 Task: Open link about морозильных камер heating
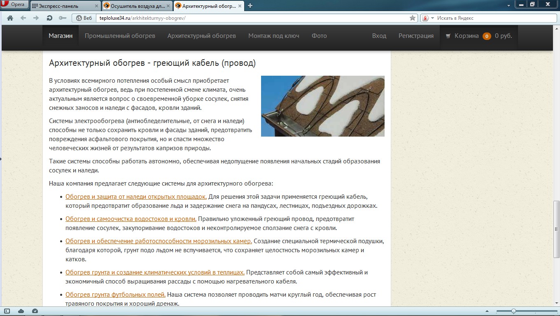[x=159, y=241]
